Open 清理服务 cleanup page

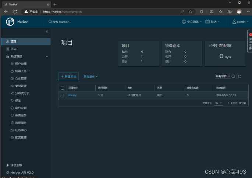coord(21,123)
